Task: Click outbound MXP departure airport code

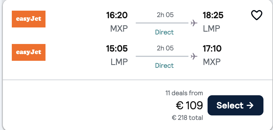Action: 119,29
